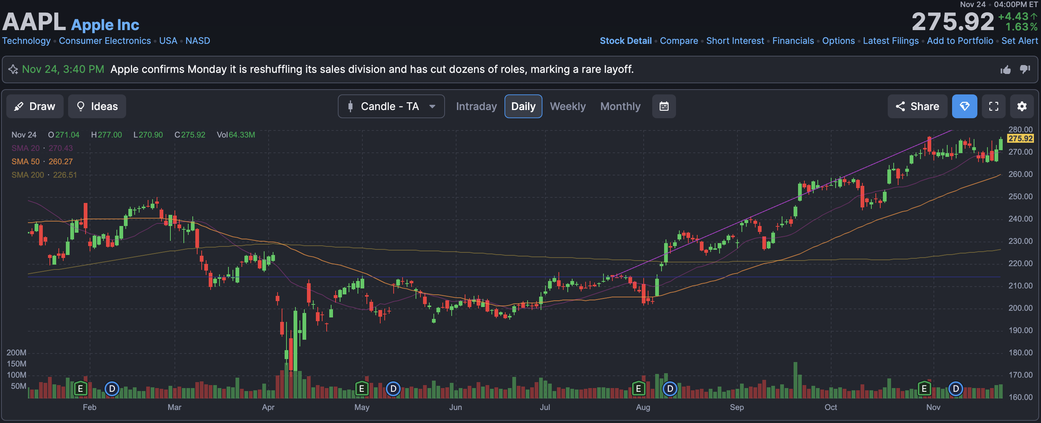This screenshot has height=423, width=1041.
Task: Click the SMA 50 indicator label
Action: pos(25,161)
